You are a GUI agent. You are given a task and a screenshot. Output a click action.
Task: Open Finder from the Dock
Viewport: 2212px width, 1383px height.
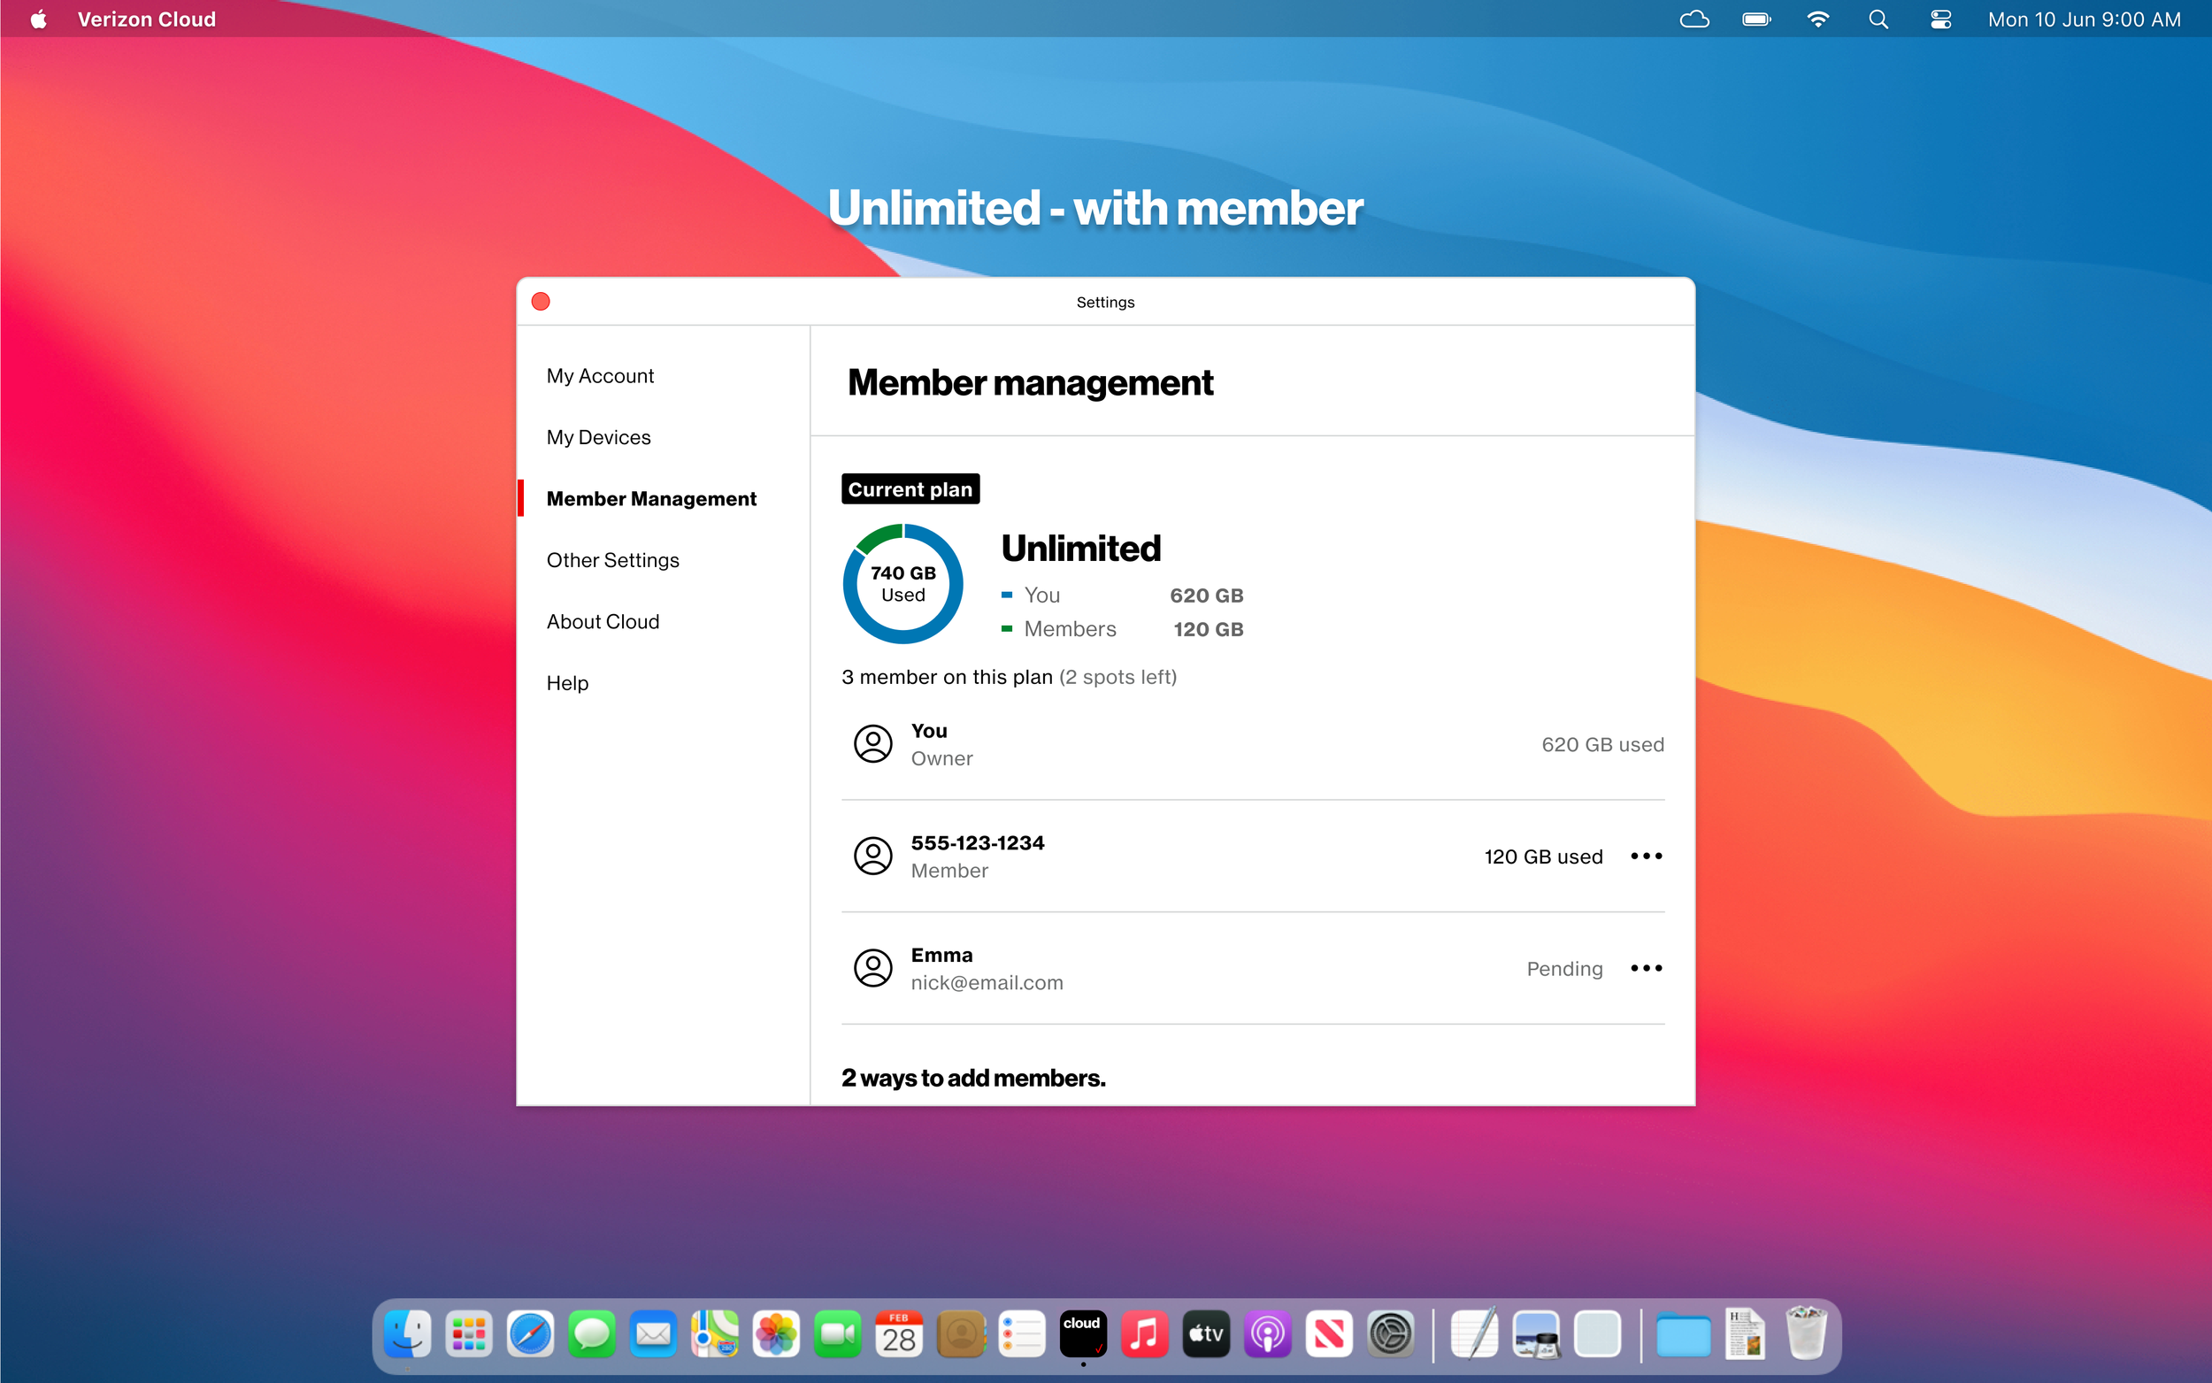tap(407, 1334)
